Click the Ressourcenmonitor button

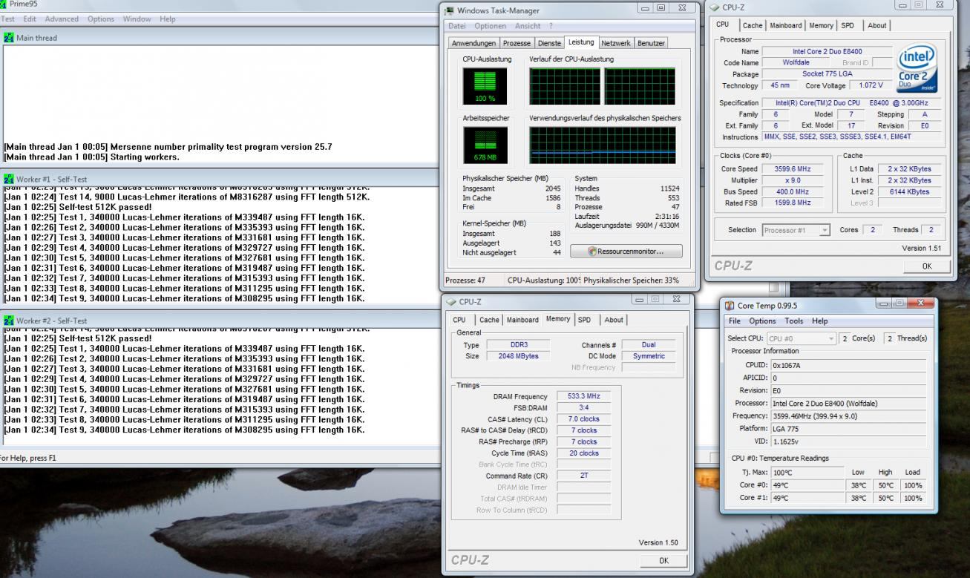click(626, 252)
